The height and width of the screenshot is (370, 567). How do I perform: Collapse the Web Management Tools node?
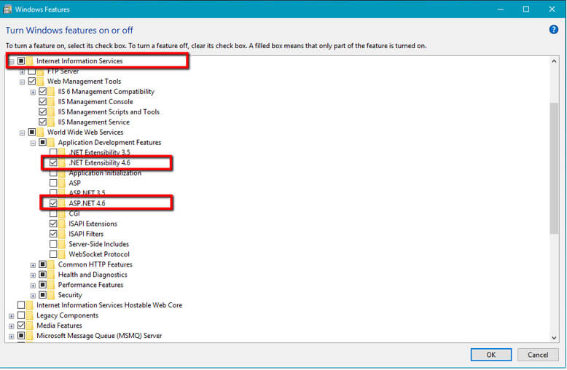23,82
